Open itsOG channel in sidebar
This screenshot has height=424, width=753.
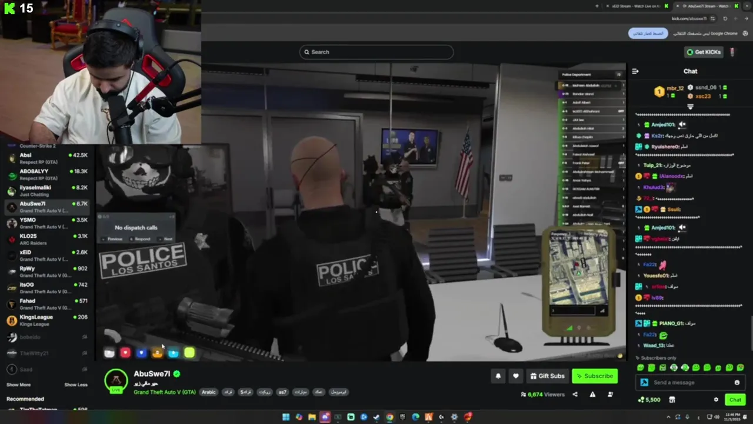point(47,288)
